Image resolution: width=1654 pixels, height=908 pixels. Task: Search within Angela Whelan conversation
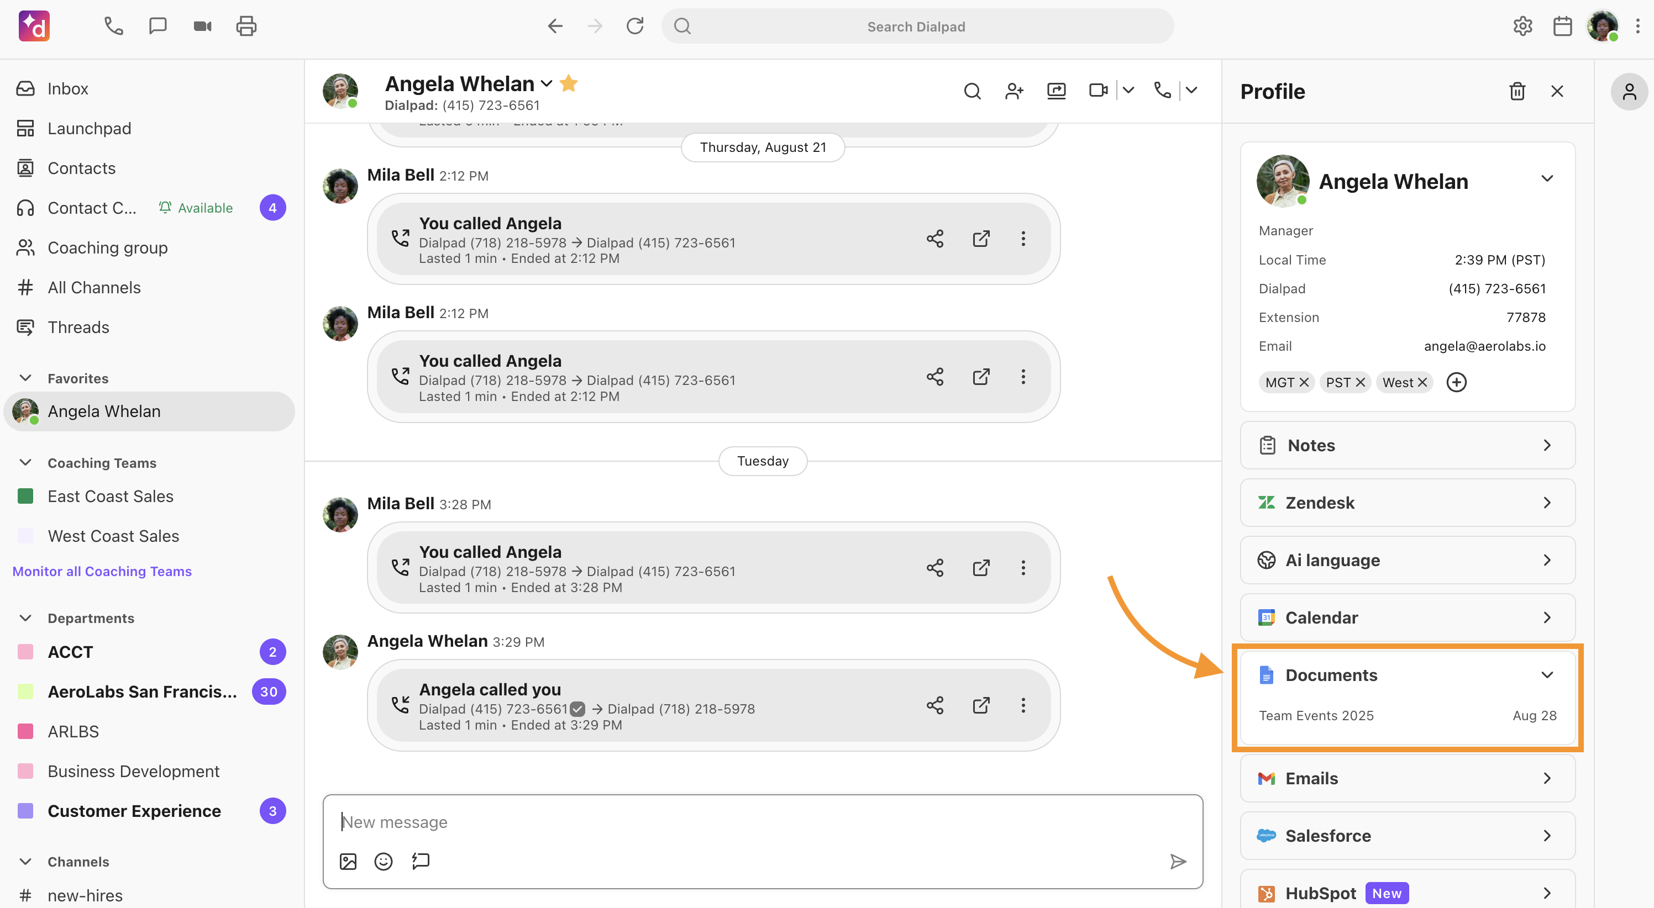(x=972, y=91)
